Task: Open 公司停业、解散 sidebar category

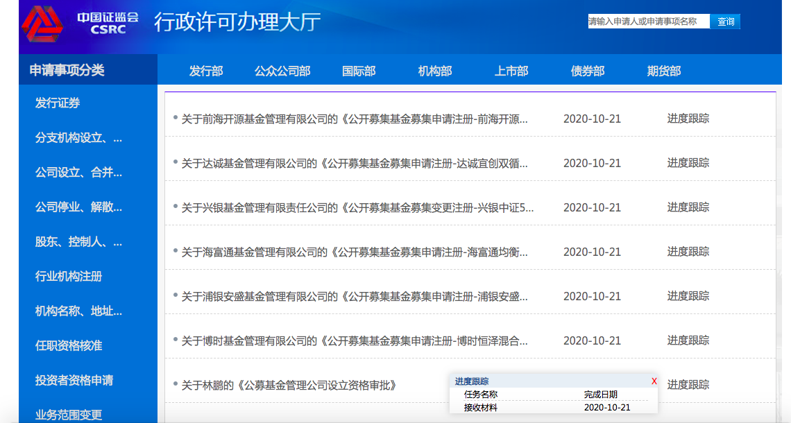Action: click(78, 207)
